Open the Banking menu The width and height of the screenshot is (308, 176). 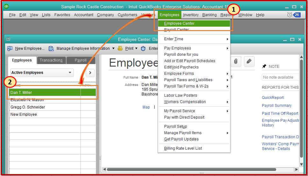pos(209,15)
